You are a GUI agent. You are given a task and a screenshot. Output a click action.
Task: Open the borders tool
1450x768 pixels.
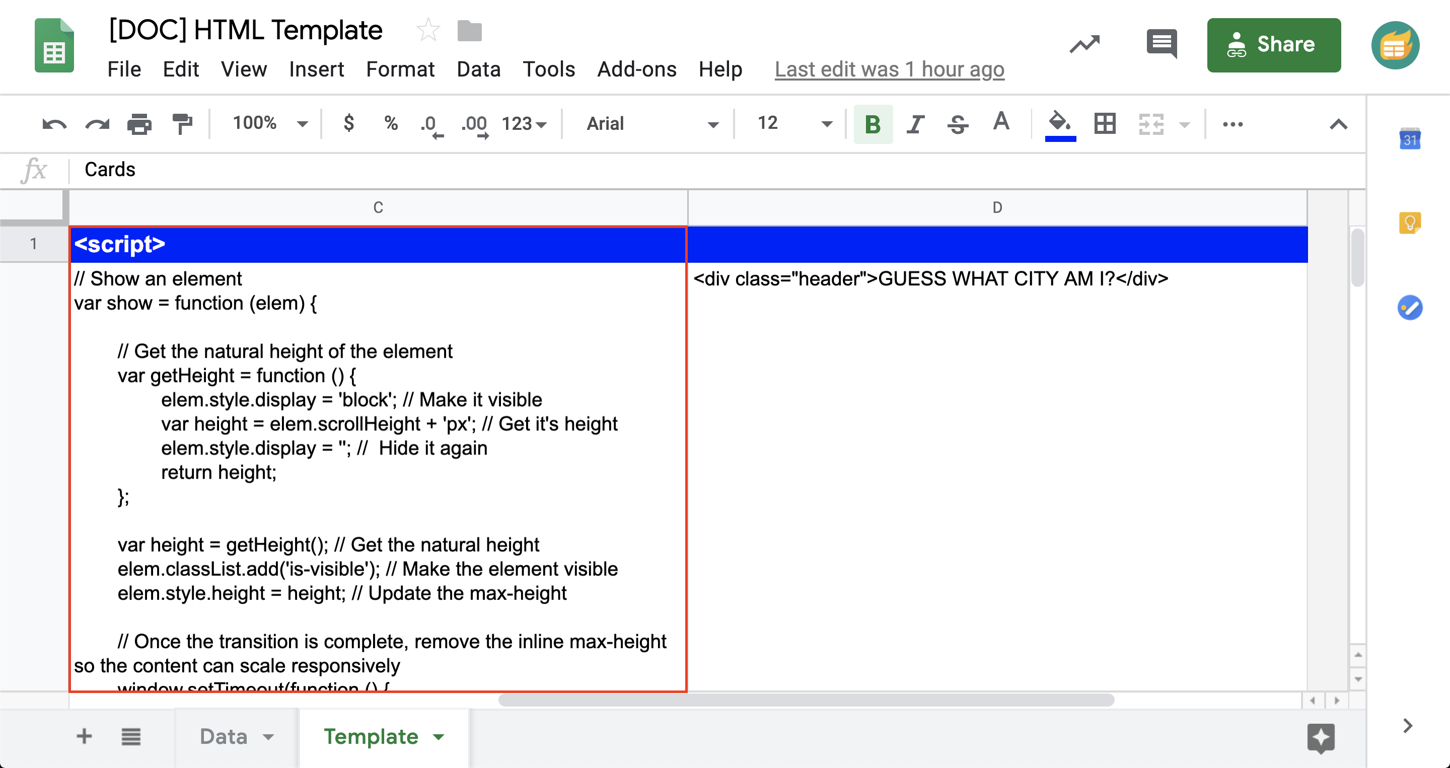tap(1105, 124)
